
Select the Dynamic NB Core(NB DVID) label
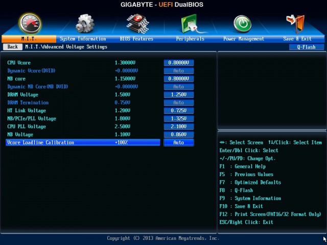(x=38, y=87)
